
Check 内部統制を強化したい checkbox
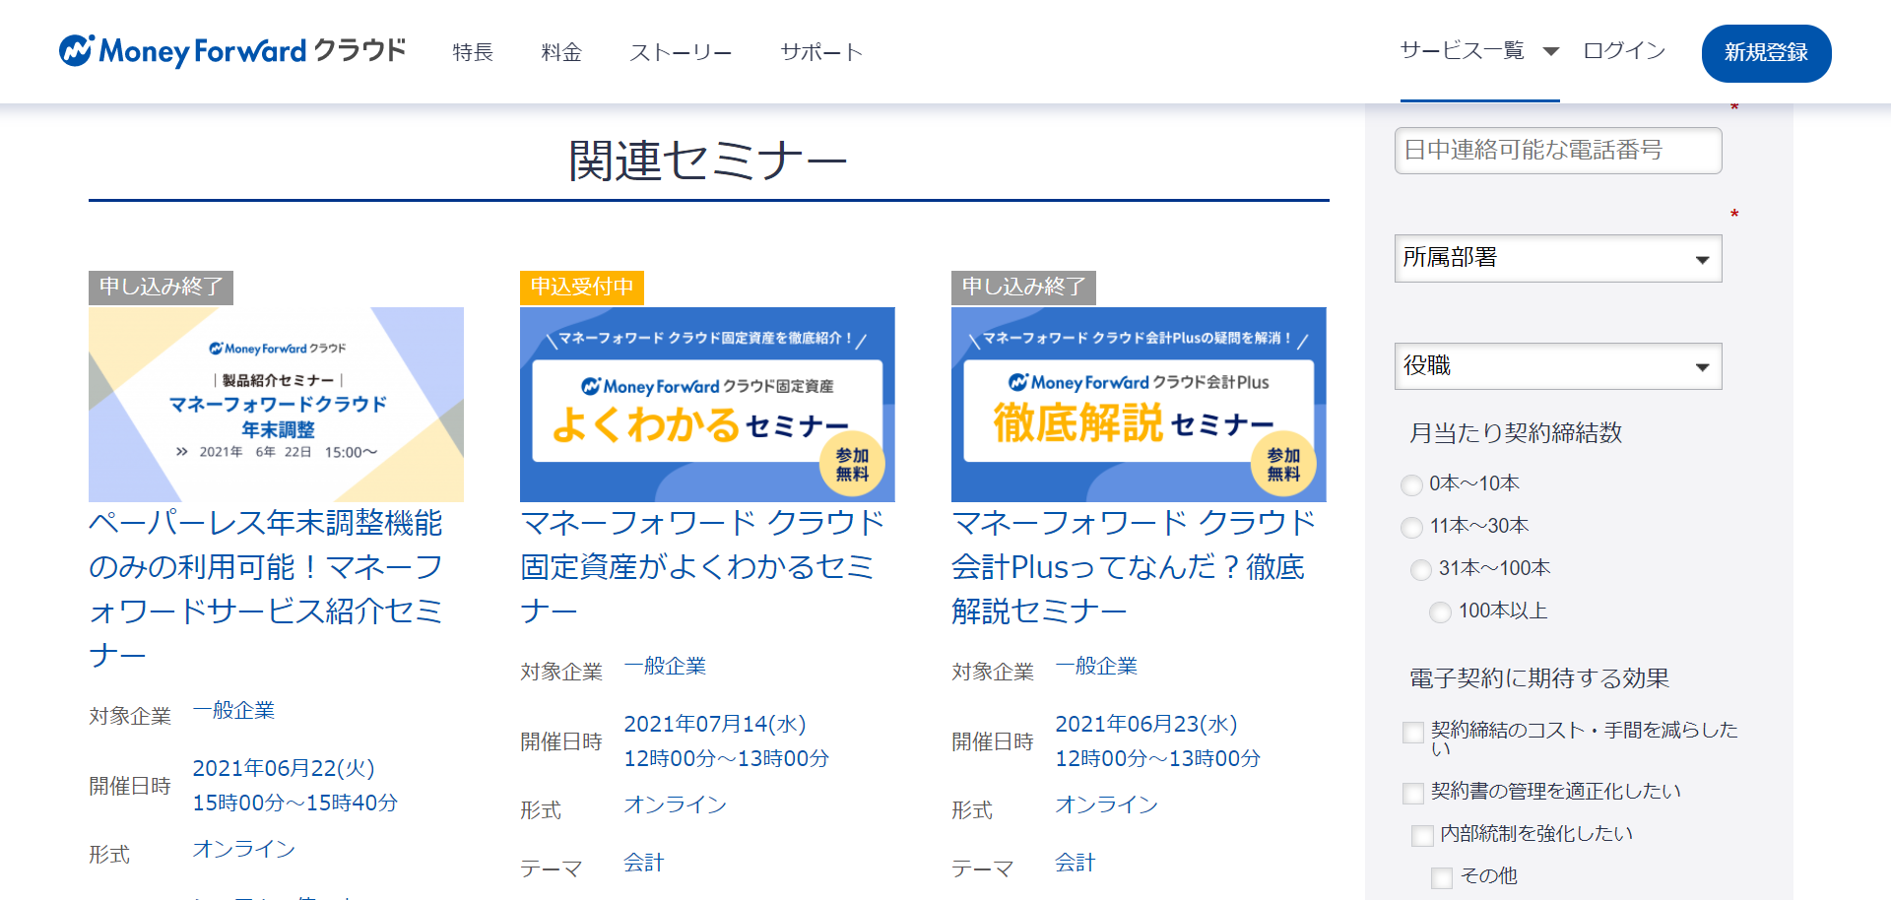[x=1422, y=836]
